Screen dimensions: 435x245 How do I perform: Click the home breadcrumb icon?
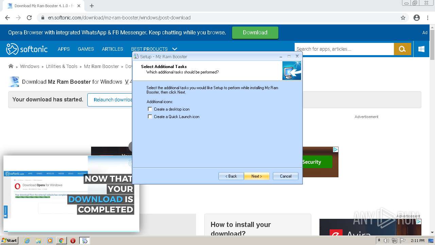pos(11,66)
